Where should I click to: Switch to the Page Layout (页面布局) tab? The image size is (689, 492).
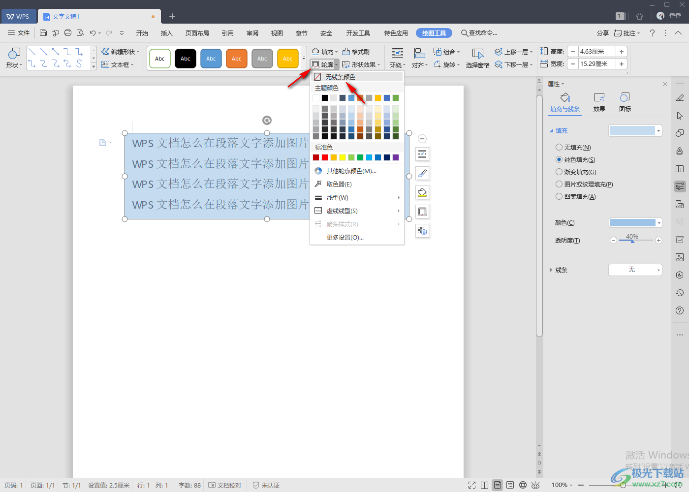[197, 33]
